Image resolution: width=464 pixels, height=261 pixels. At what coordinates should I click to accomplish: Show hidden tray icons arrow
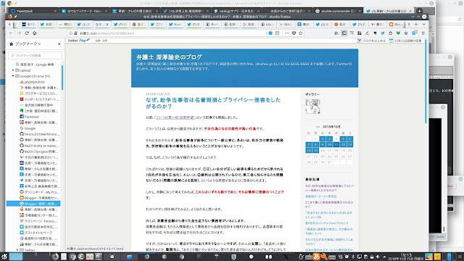coord(384,257)
